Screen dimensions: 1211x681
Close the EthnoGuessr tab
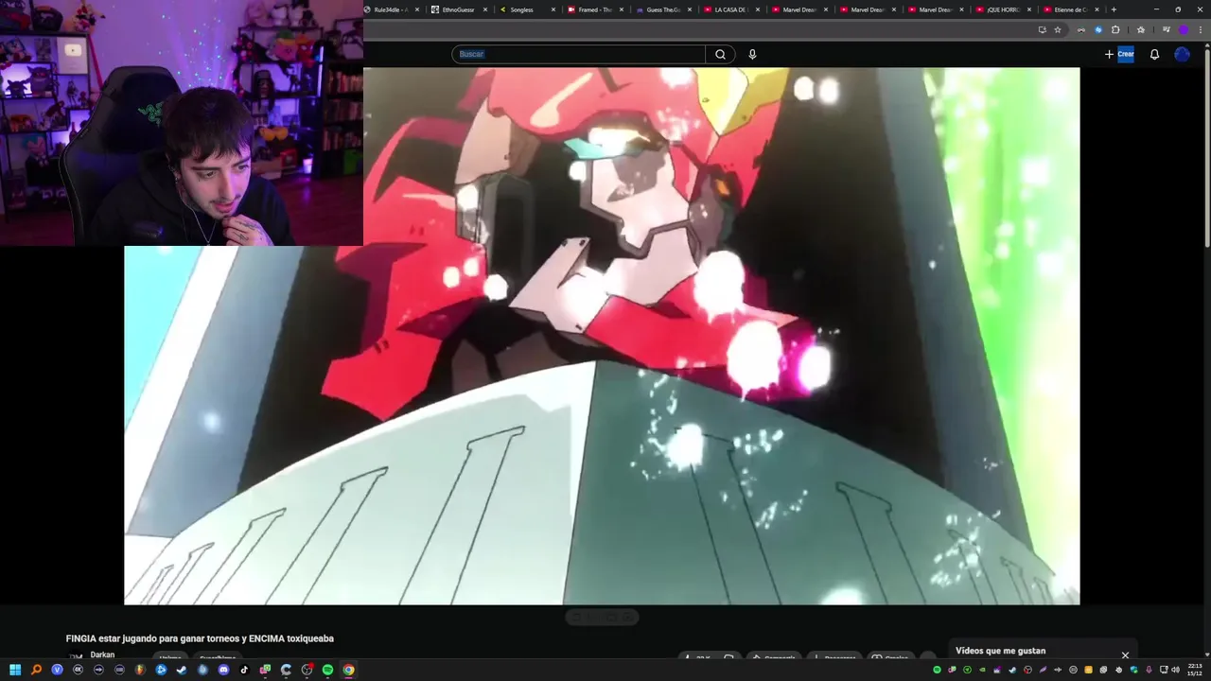pyautogui.click(x=485, y=9)
